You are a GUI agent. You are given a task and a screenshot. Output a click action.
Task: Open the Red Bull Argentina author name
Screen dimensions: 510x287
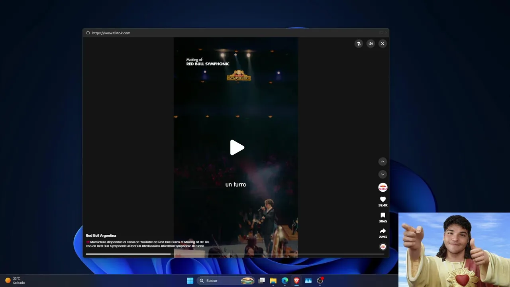[101, 236]
